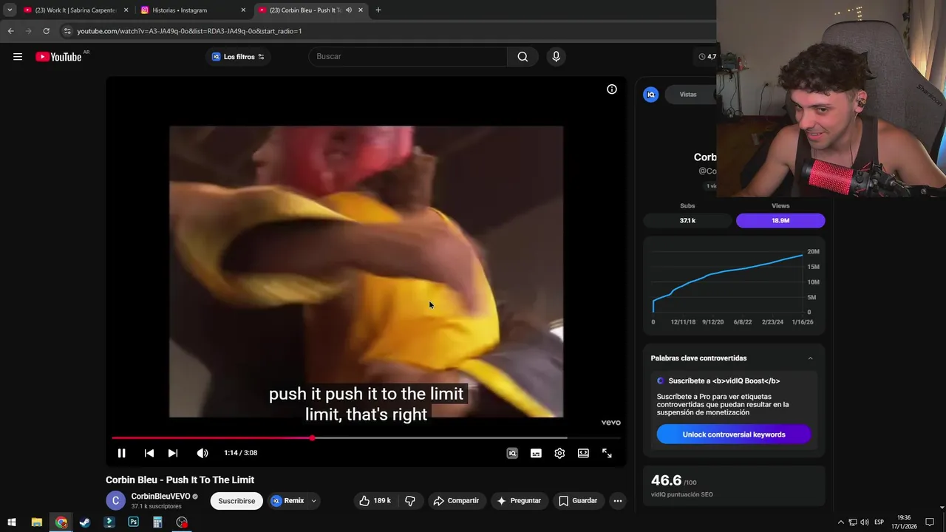The image size is (946, 532).
Task: Open the player settings gear
Action: click(x=559, y=453)
